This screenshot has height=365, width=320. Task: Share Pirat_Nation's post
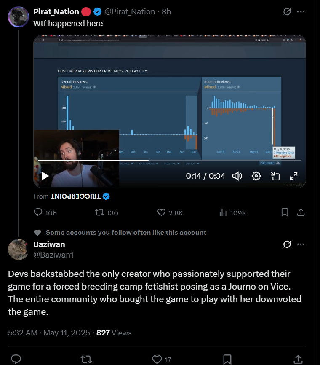(x=301, y=212)
